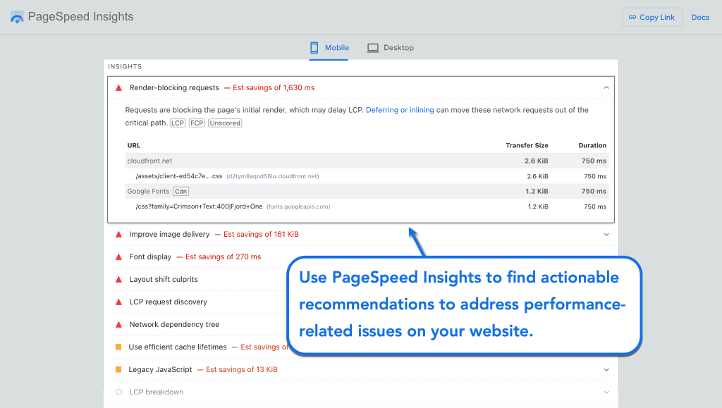Click red triangle beside LCP request discovery
Screen dimensions: 722x408
[x=118, y=302]
